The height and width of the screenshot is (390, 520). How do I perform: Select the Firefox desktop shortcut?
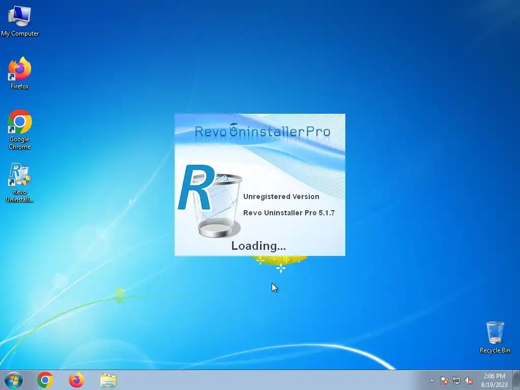pyautogui.click(x=20, y=73)
